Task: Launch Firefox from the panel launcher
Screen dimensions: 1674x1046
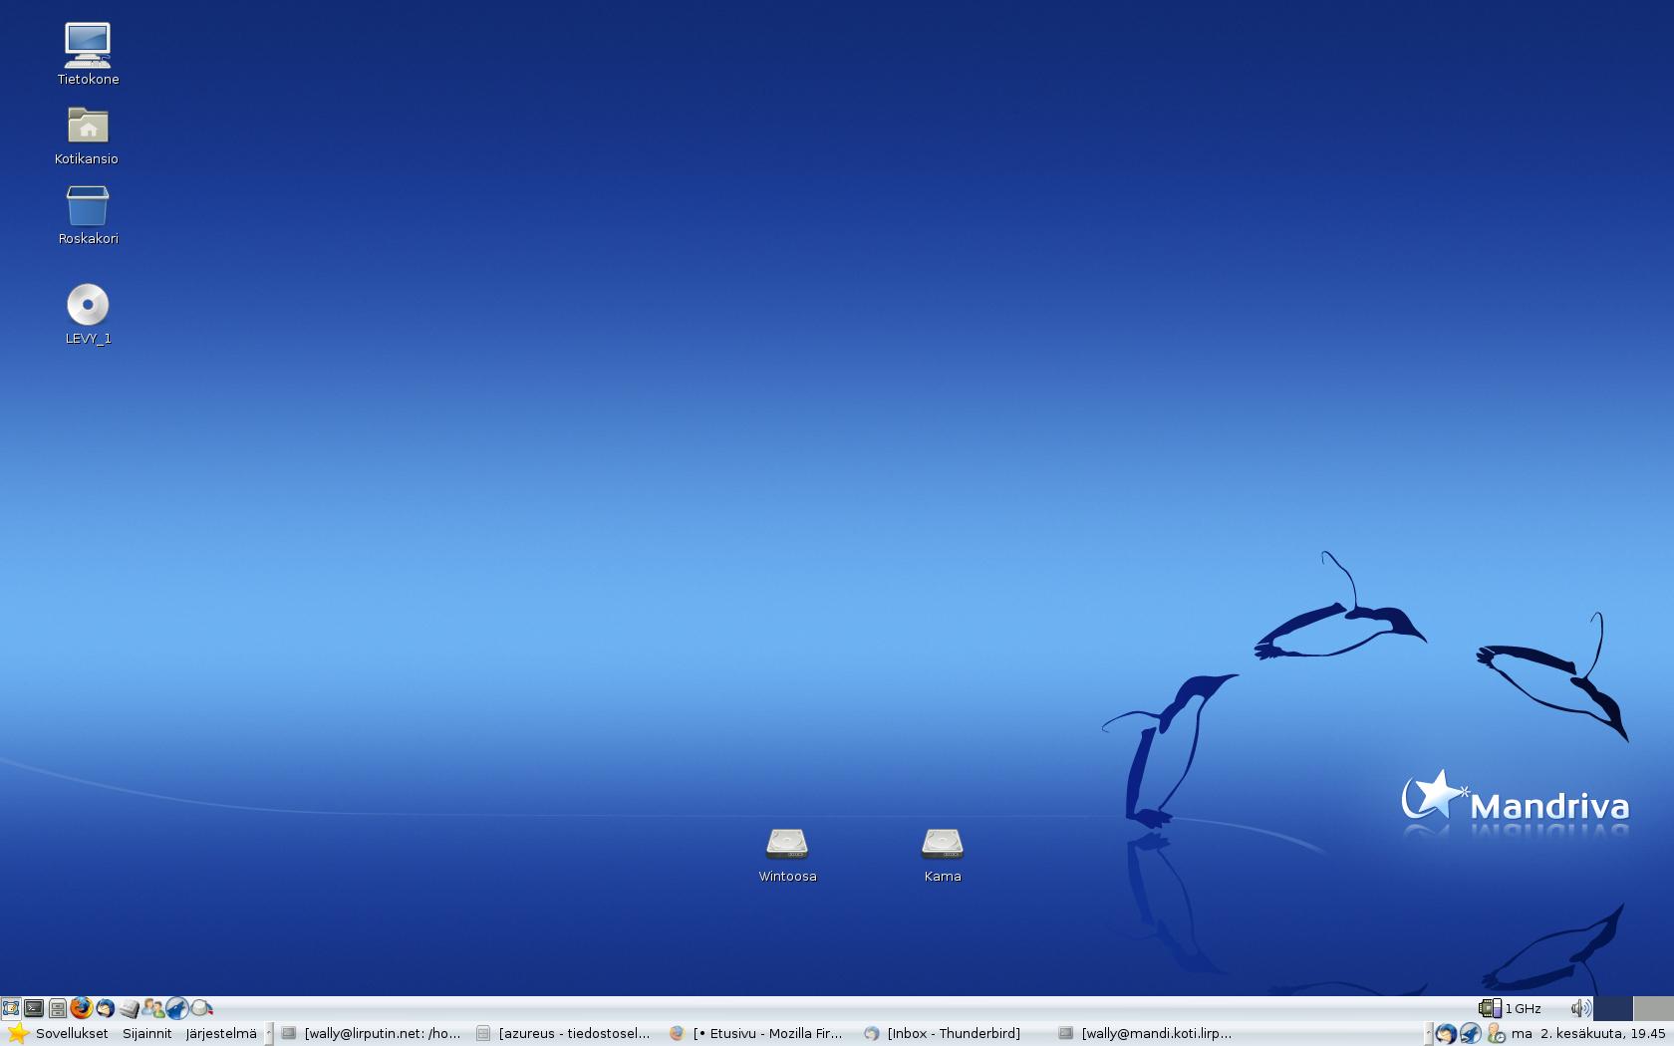Action: point(82,1008)
